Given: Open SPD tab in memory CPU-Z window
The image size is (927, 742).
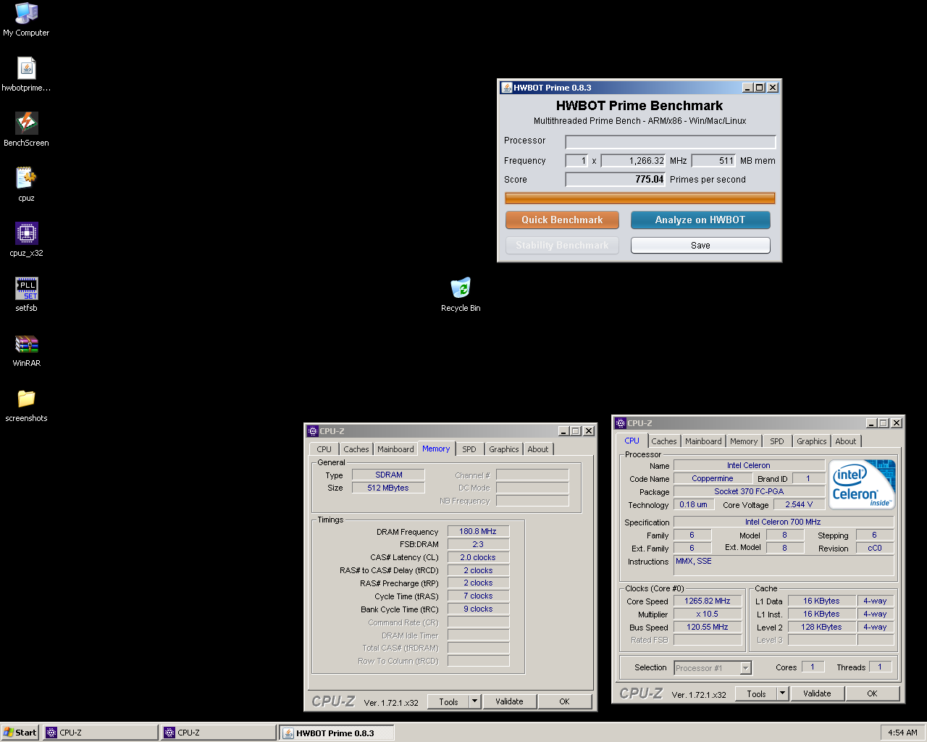Looking at the screenshot, I should pyautogui.click(x=469, y=449).
